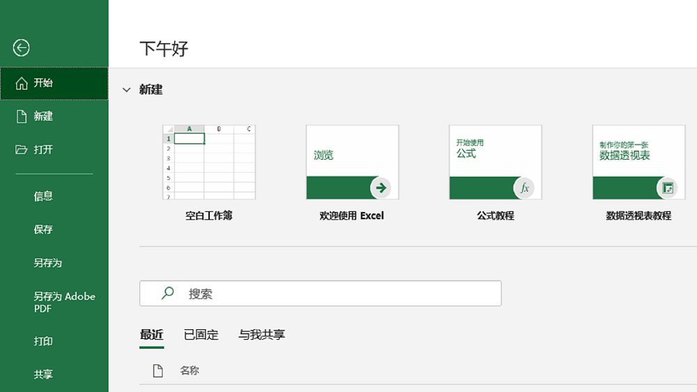Open the 数据透视表教程 template thumbnail
This screenshot has height=392, width=697.
click(638, 162)
